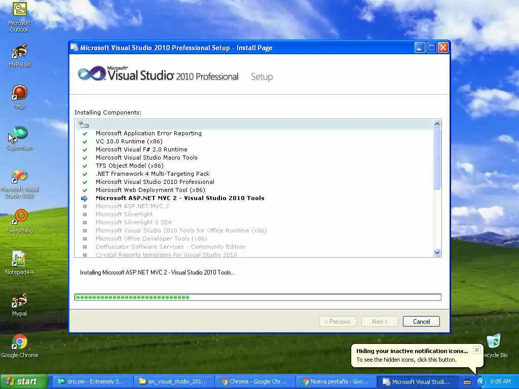Select the Supermium desktop icon

click(20, 138)
